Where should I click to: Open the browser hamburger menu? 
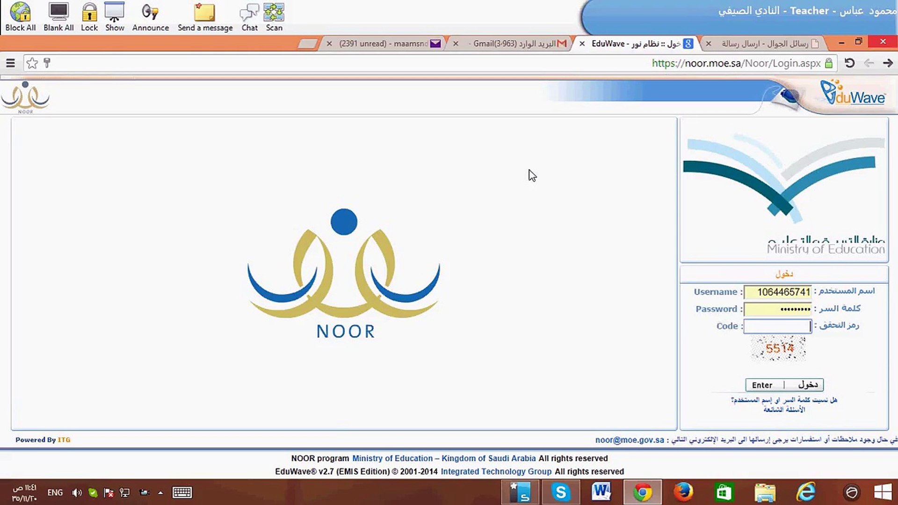coord(10,63)
